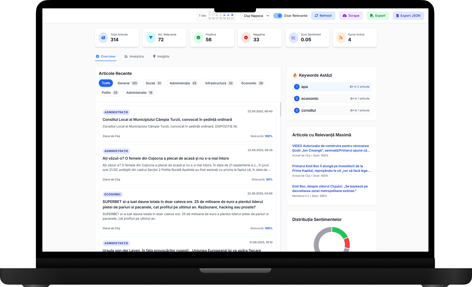Filter by Administratie 16 category chip
This screenshot has height=287, width=472.
[x=140, y=92]
